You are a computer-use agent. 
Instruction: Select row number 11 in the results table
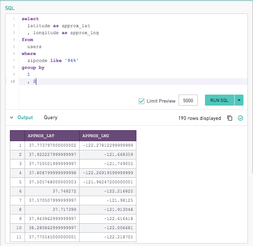(17, 236)
